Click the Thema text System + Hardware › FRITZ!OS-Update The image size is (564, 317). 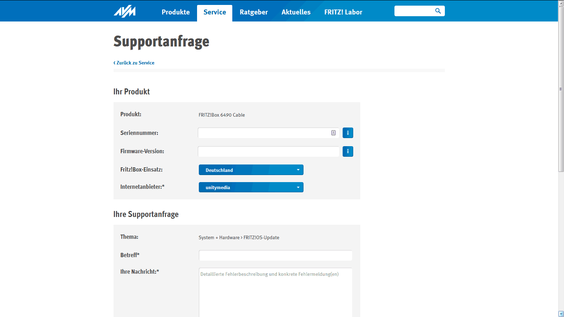coord(239,237)
